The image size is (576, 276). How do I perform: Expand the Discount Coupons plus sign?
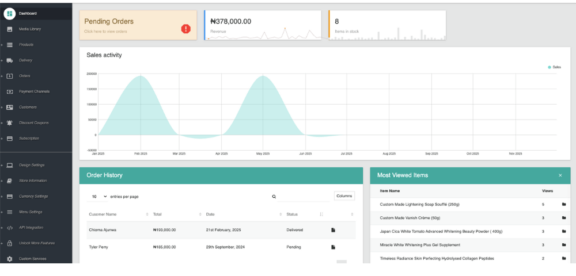[2, 123]
